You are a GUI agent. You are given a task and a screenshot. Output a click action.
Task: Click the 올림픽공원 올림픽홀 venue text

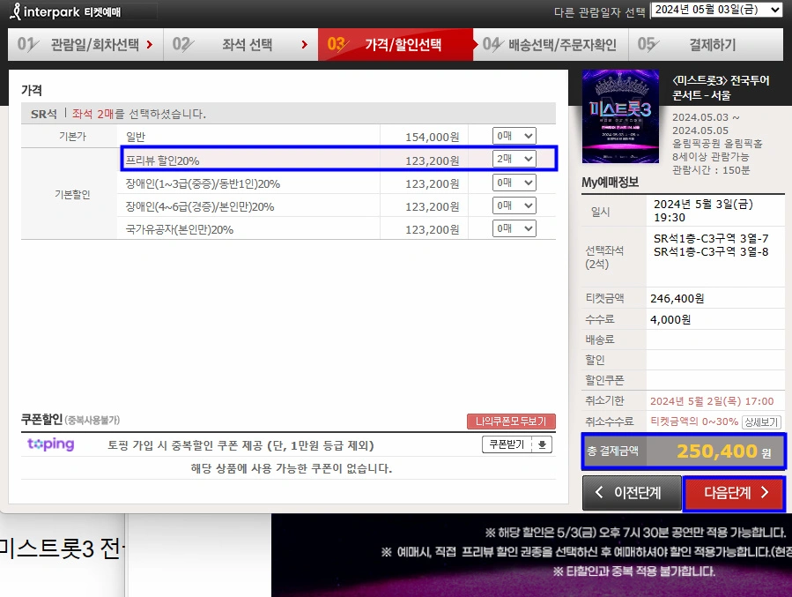pyautogui.click(x=717, y=144)
